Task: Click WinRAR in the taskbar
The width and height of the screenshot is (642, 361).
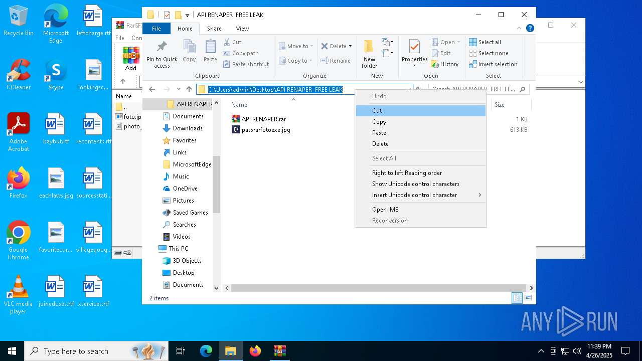Action: [279, 351]
